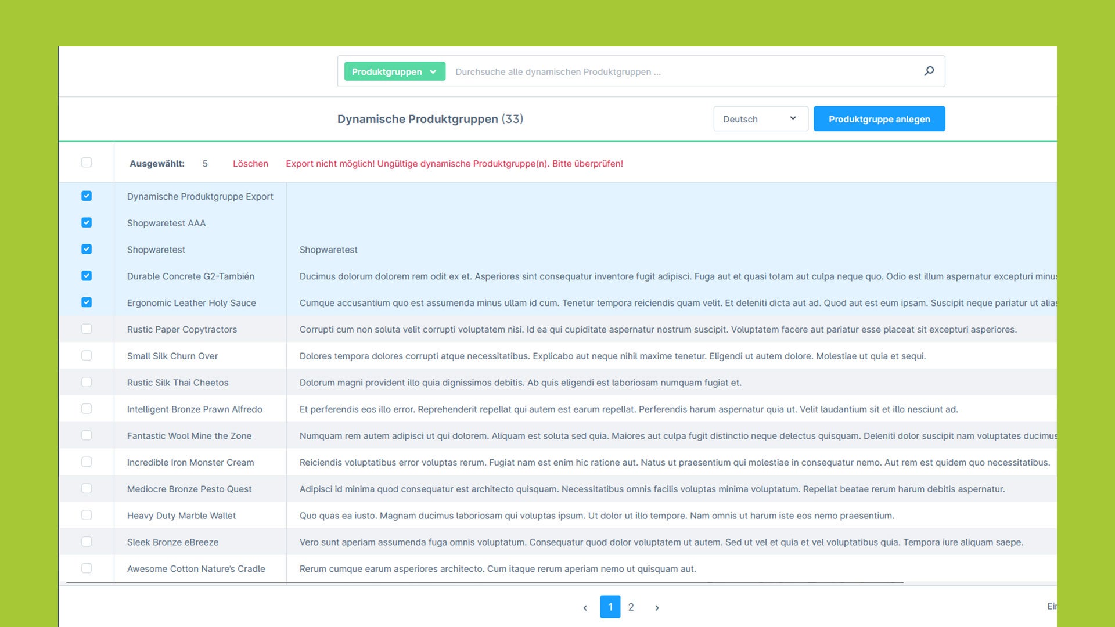The image size is (1115, 627).
Task: Select page 1 in pagination
Action: pyautogui.click(x=610, y=607)
